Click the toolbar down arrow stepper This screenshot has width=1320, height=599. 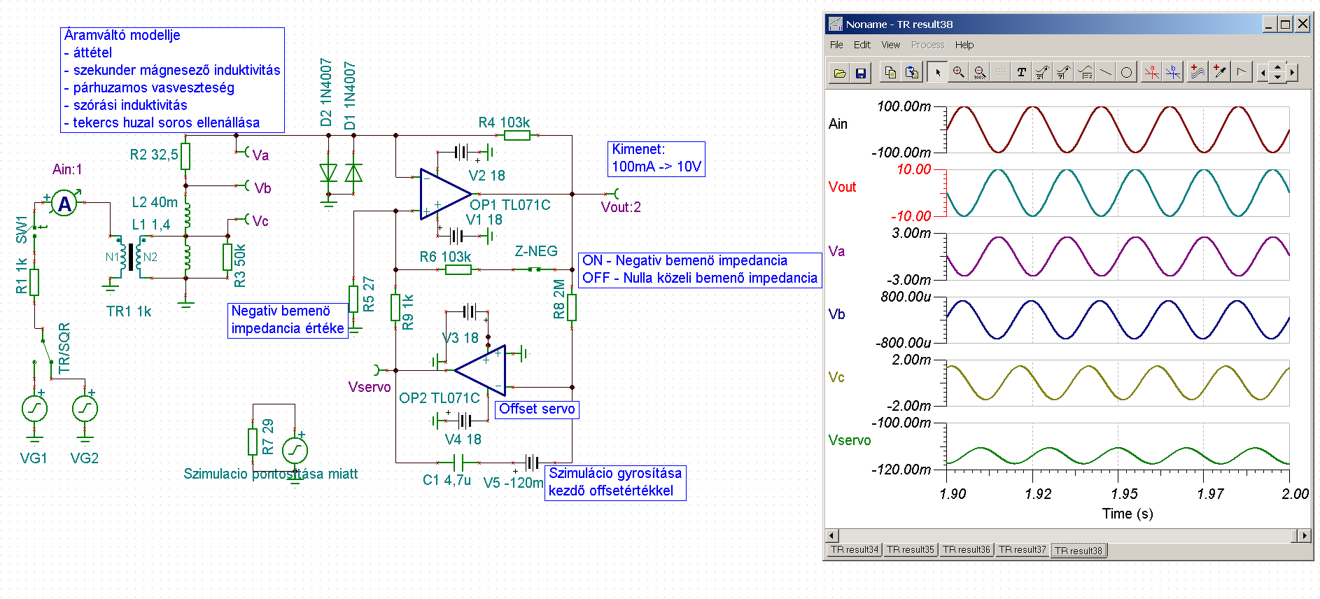click(1277, 77)
